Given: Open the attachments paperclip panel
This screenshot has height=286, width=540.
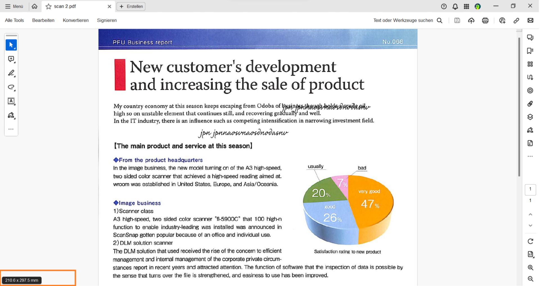Looking at the screenshot, I should [530, 104].
